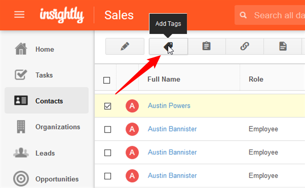Viewport: 305px width, 188px height.
Task: Click the chain link toolbar icon
Action: click(245, 46)
